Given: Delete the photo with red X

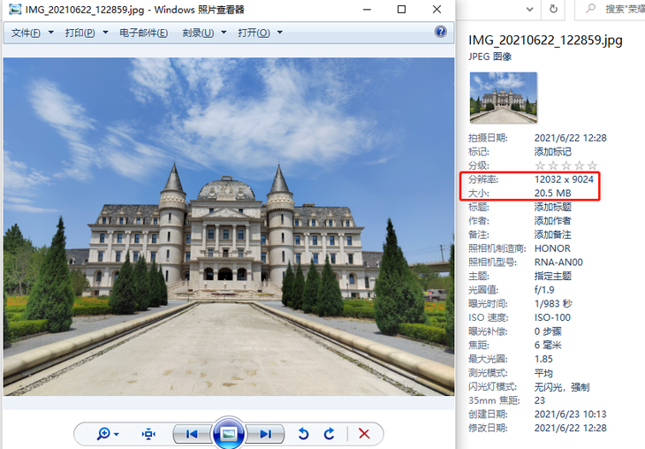Looking at the screenshot, I should pyautogui.click(x=363, y=433).
